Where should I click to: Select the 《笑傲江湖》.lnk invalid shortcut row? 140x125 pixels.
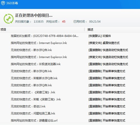pos(70,92)
